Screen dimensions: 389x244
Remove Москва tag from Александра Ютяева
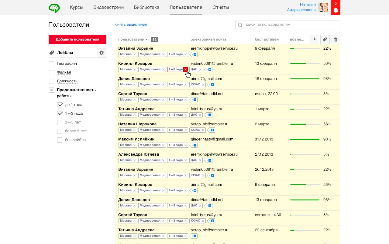tap(135, 160)
